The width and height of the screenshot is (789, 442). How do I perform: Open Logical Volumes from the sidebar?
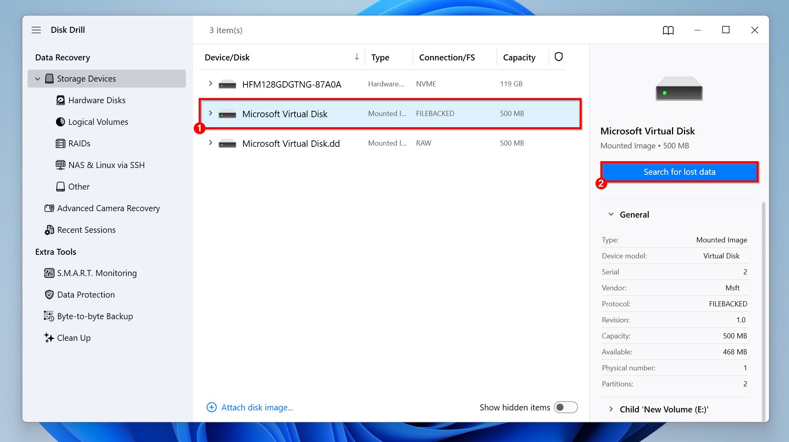point(61,122)
